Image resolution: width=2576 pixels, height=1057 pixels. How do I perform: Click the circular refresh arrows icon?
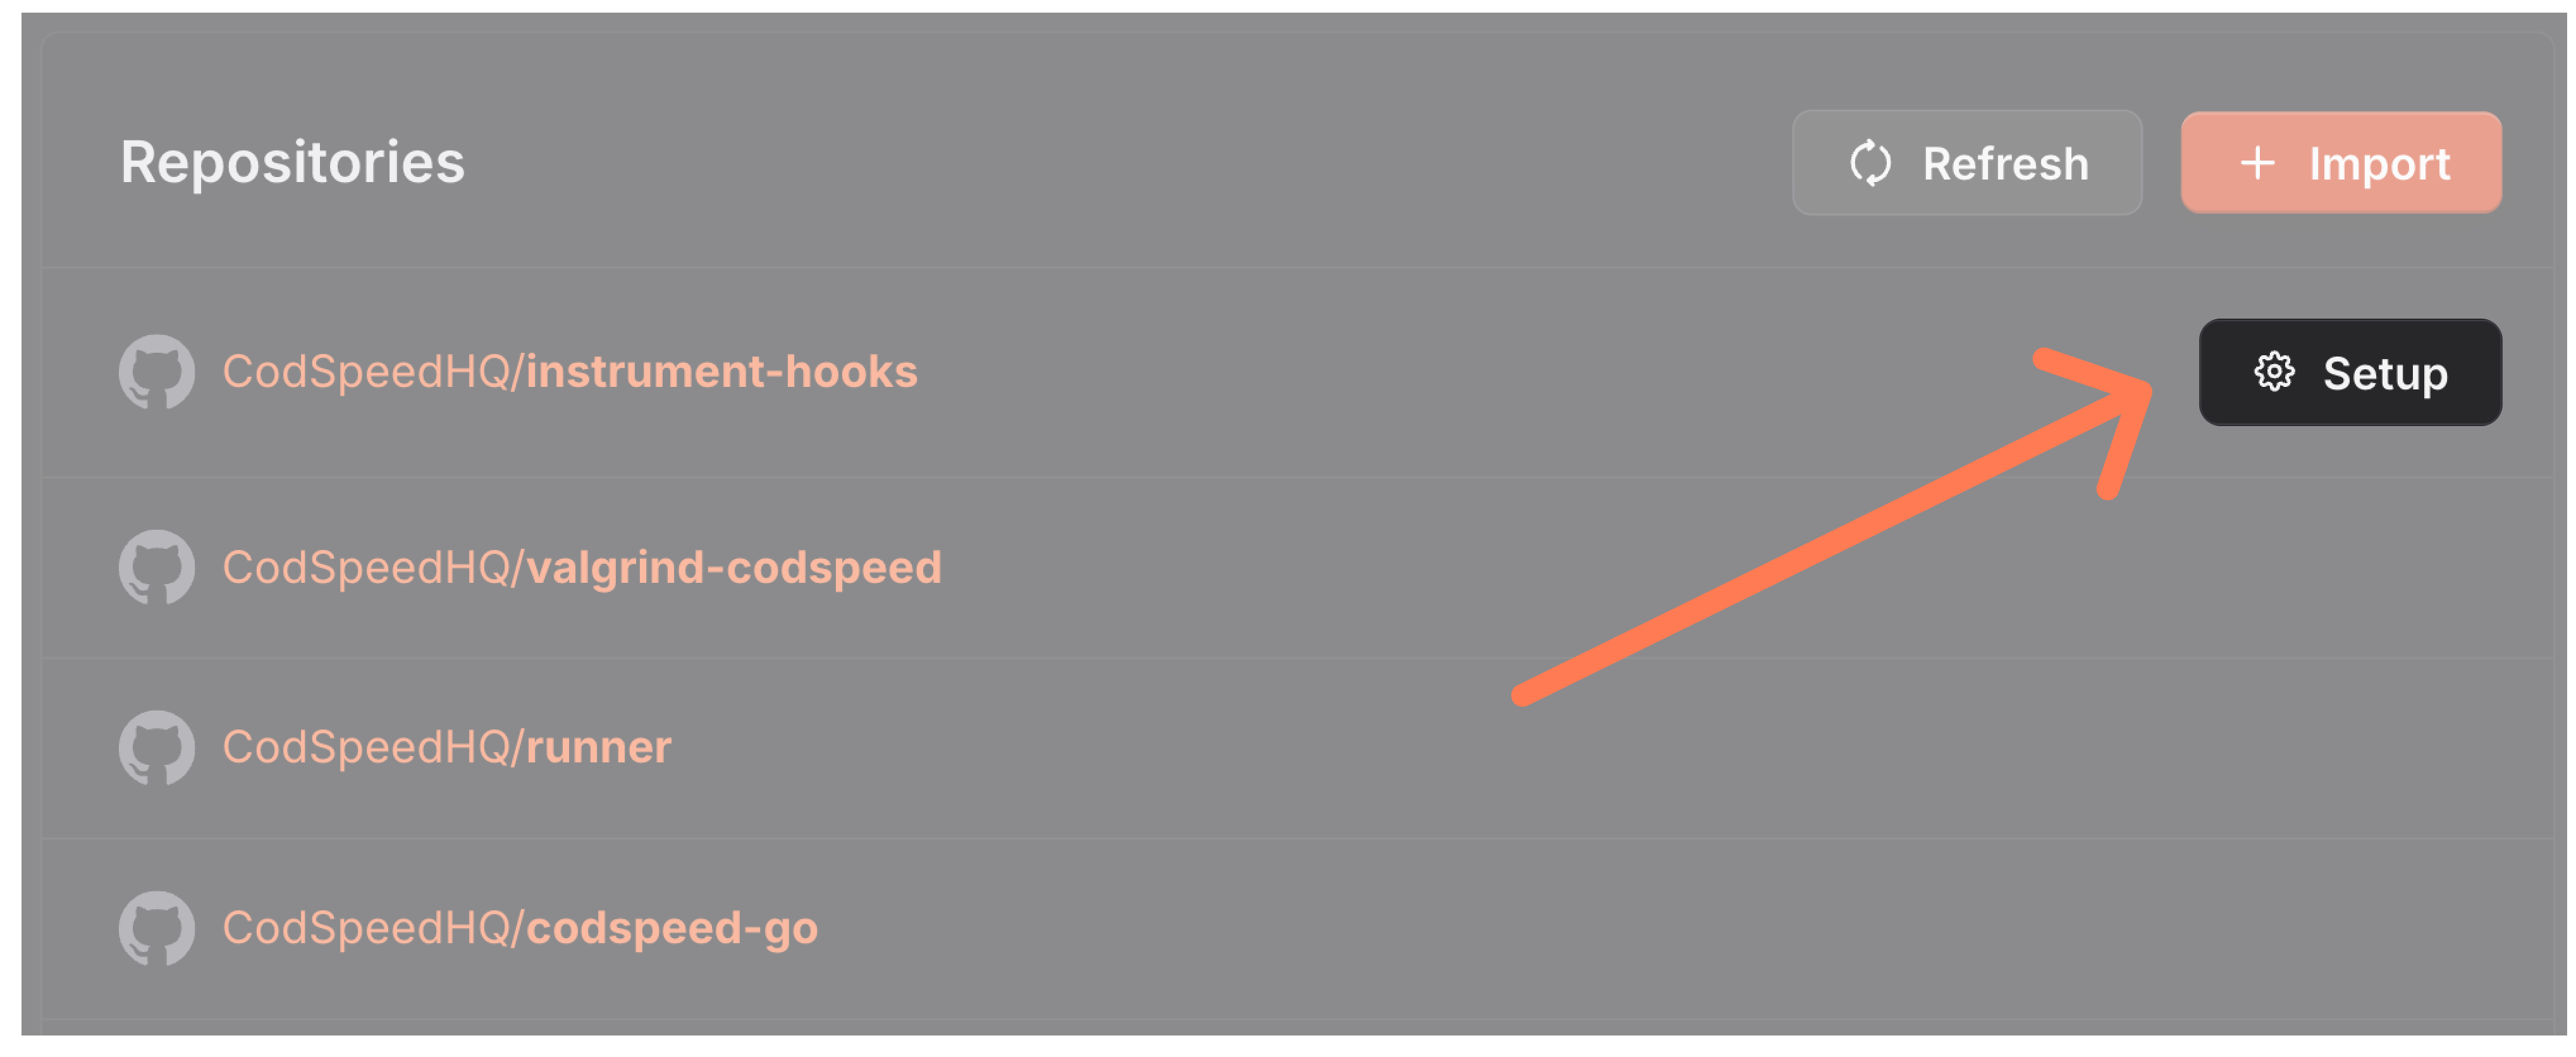1870,162
